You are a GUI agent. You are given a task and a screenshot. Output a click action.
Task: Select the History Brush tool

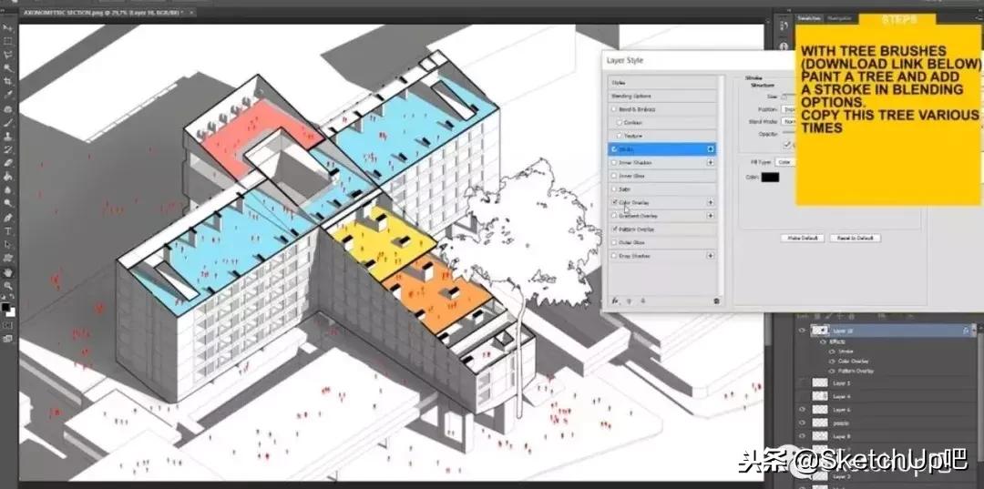point(8,149)
